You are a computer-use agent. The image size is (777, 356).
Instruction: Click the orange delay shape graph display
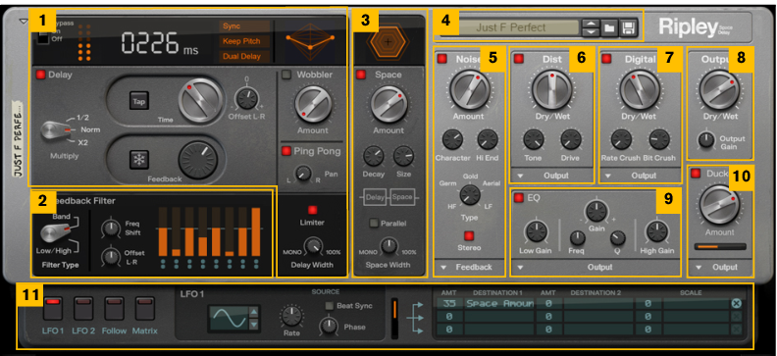[310, 41]
